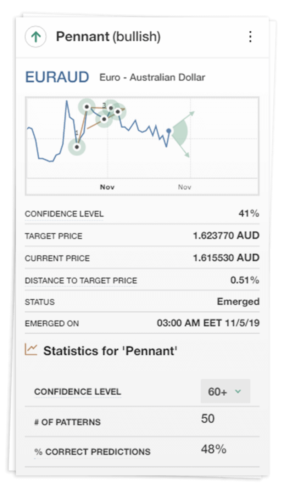Click the DISTANCE TO TARGET PRICE label
Image resolution: width=284 pixels, height=491 pixels.
(81, 281)
